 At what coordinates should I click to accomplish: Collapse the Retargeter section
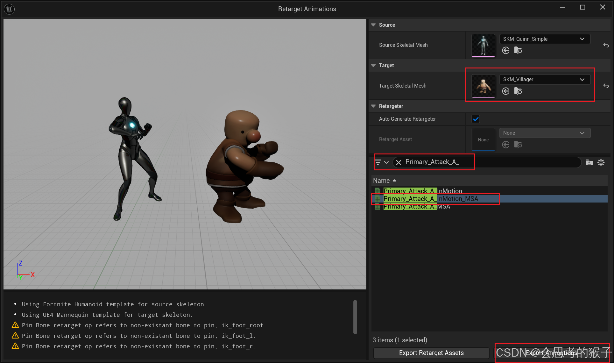pos(373,106)
